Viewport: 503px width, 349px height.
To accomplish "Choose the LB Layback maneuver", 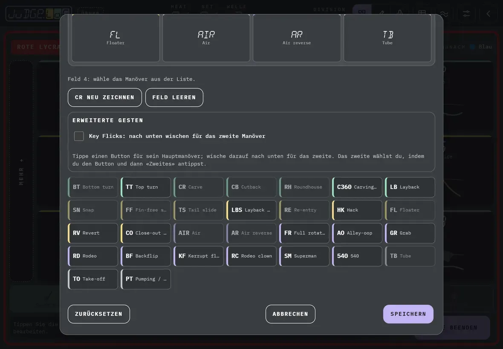I will coord(410,187).
